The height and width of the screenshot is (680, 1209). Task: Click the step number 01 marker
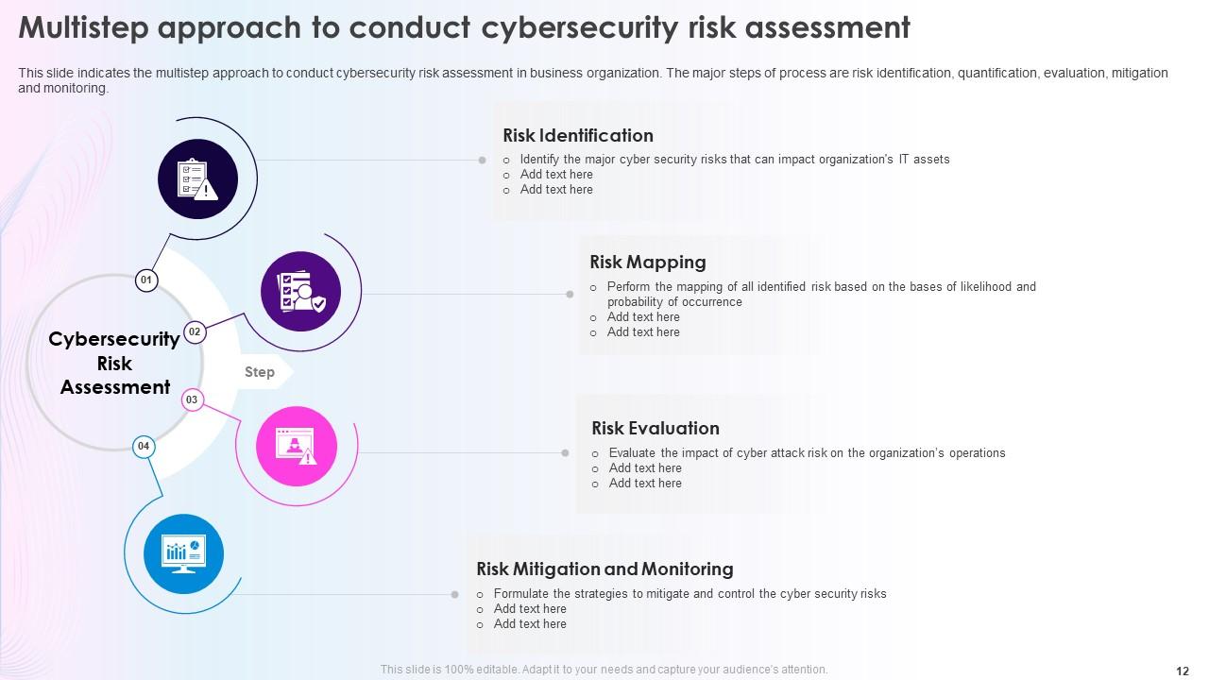(146, 280)
